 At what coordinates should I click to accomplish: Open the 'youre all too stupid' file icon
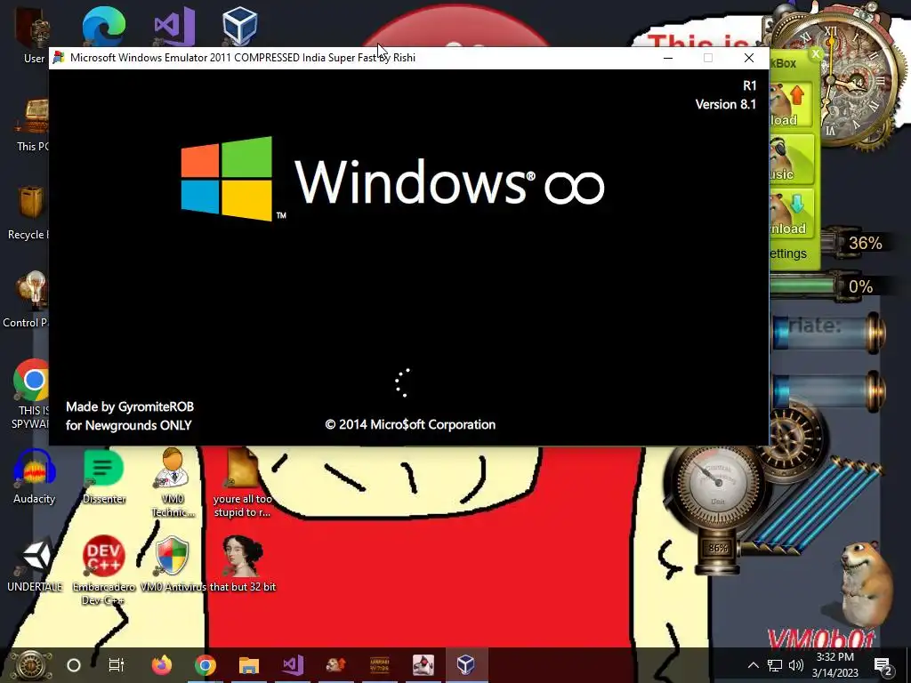pyautogui.click(x=242, y=482)
